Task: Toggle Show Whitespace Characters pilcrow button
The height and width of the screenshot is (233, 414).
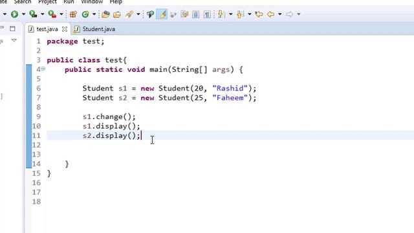Action: click(x=207, y=14)
